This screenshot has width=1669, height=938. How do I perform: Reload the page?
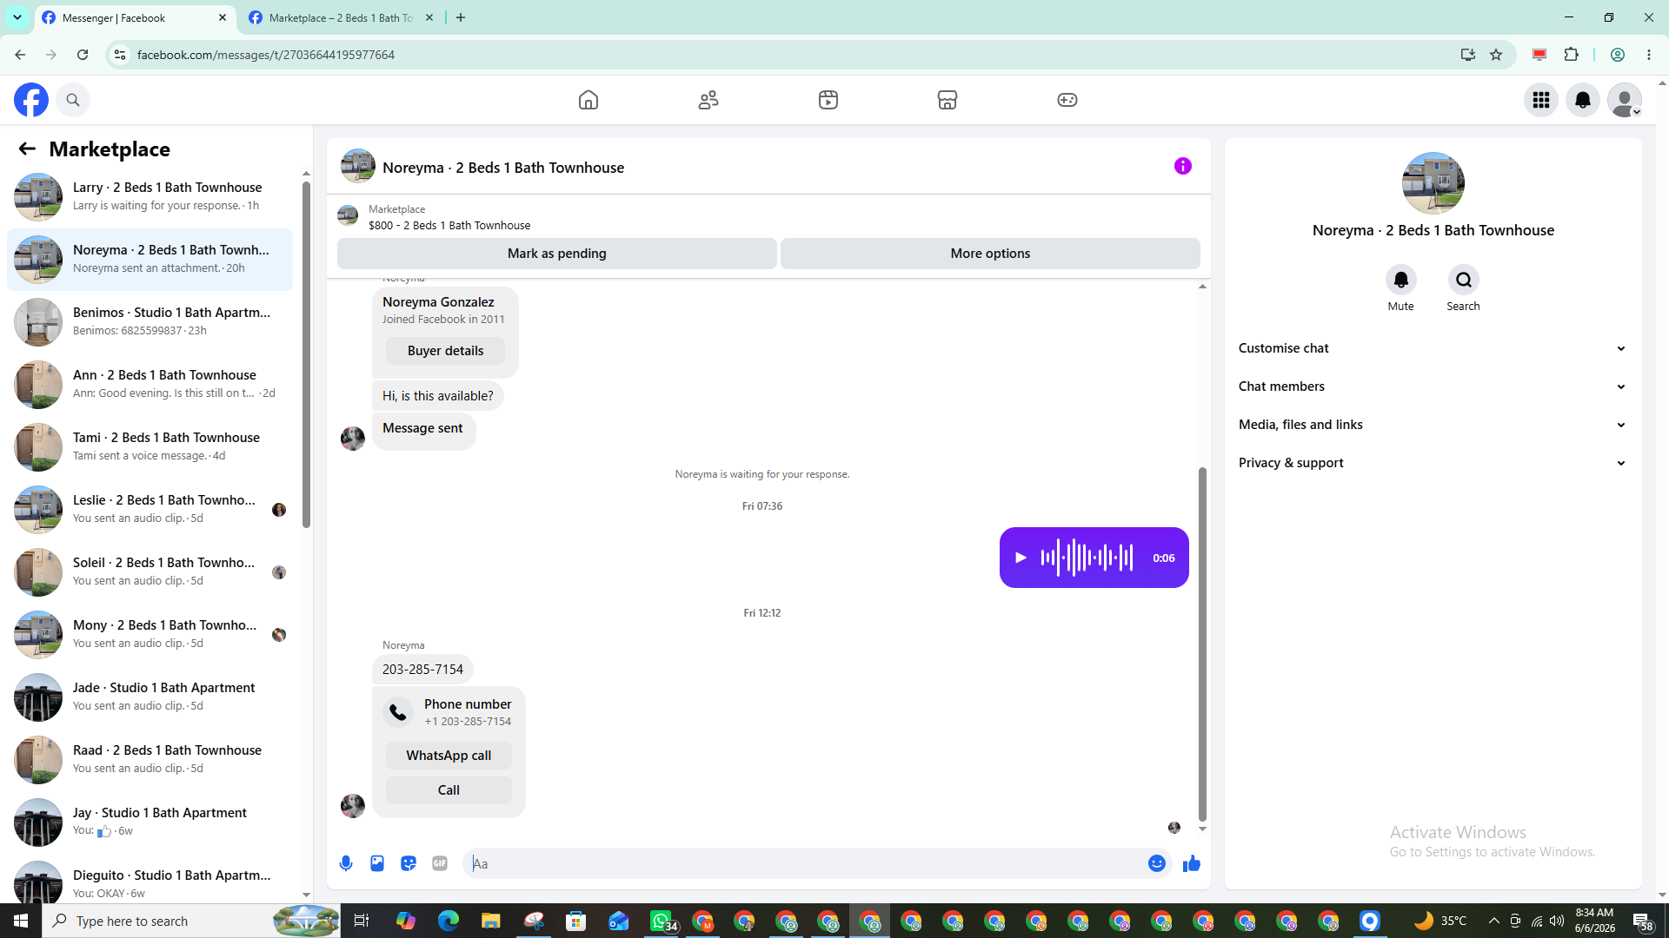click(83, 55)
